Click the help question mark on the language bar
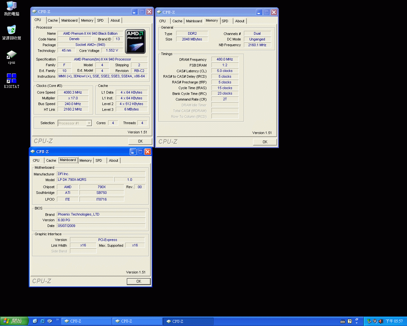The height and width of the screenshot is (326, 407). [x=349, y=321]
